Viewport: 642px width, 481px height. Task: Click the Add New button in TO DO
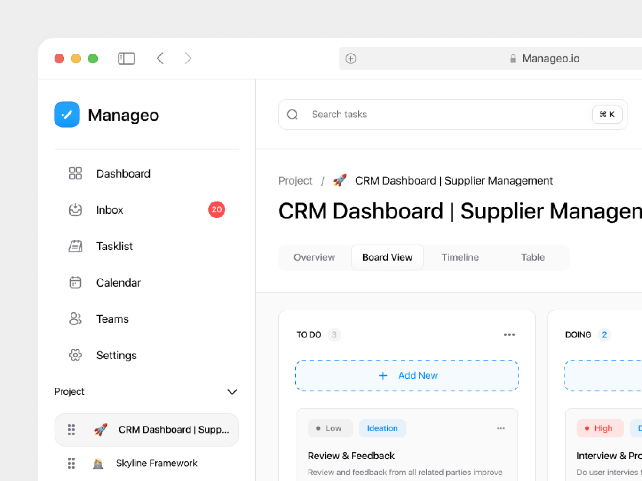coord(406,375)
